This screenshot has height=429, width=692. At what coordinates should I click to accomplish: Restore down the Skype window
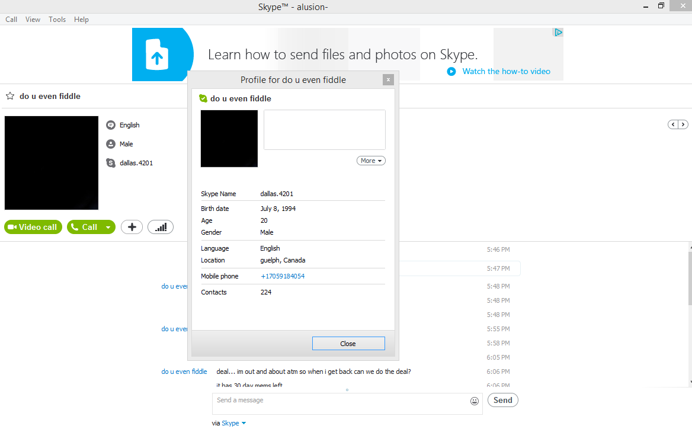tap(661, 6)
